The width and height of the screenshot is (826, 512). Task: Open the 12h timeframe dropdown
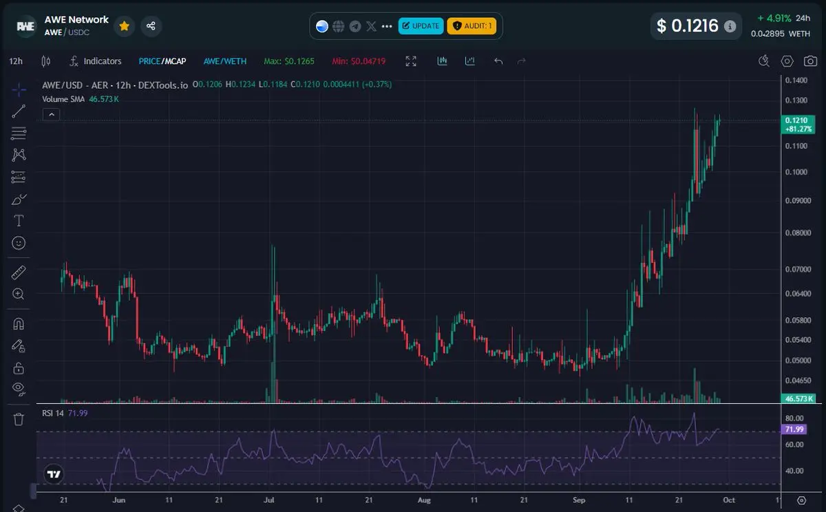pyautogui.click(x=16, y=61)
